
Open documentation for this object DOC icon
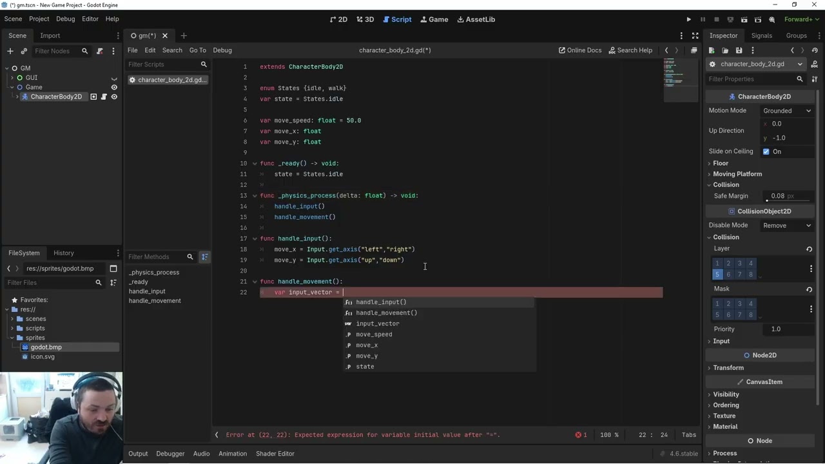coord(815,64)
